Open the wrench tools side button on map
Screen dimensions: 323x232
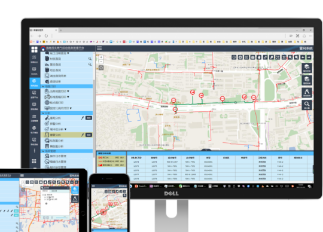[x=307, y=93]
